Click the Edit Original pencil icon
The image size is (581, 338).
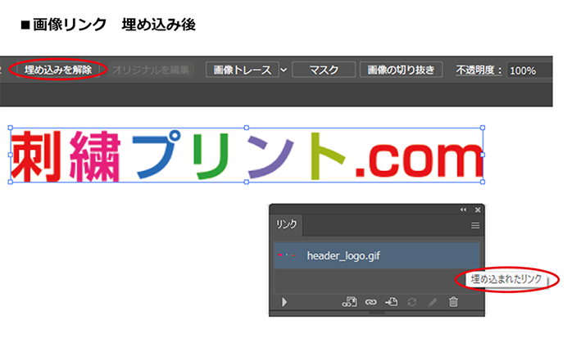(x=433, y=302)
